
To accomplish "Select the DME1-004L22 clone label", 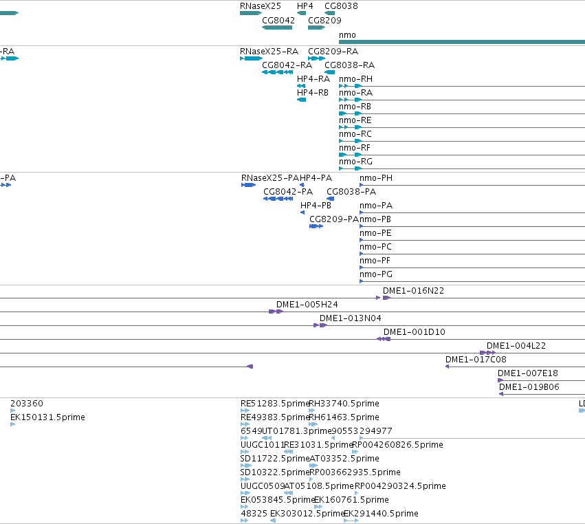I will [516, 346].
